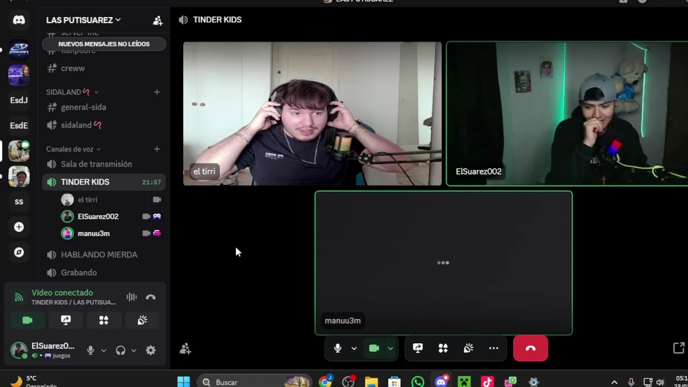This screenshot has height=387, width=688.
Task: Open Discover servers compass icon
Action: coord(19,252)
